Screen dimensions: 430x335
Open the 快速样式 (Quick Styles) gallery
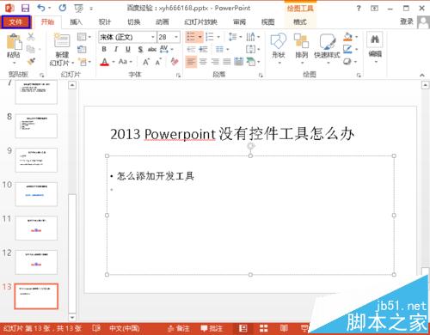(327, 48)
